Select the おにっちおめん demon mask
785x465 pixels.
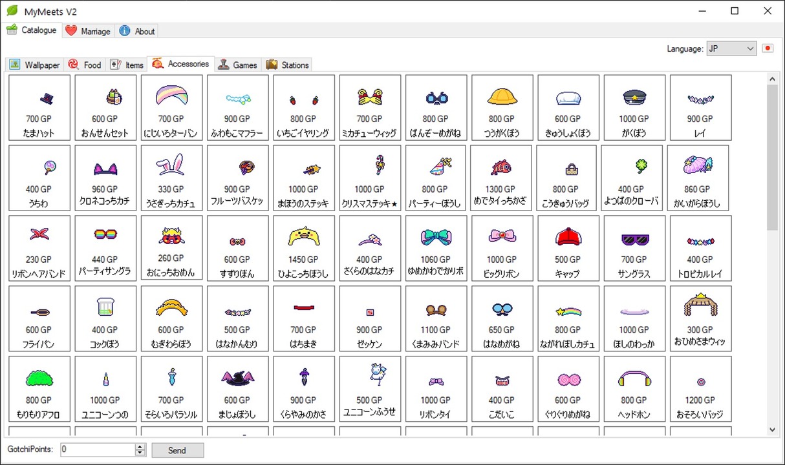[172, 248]
